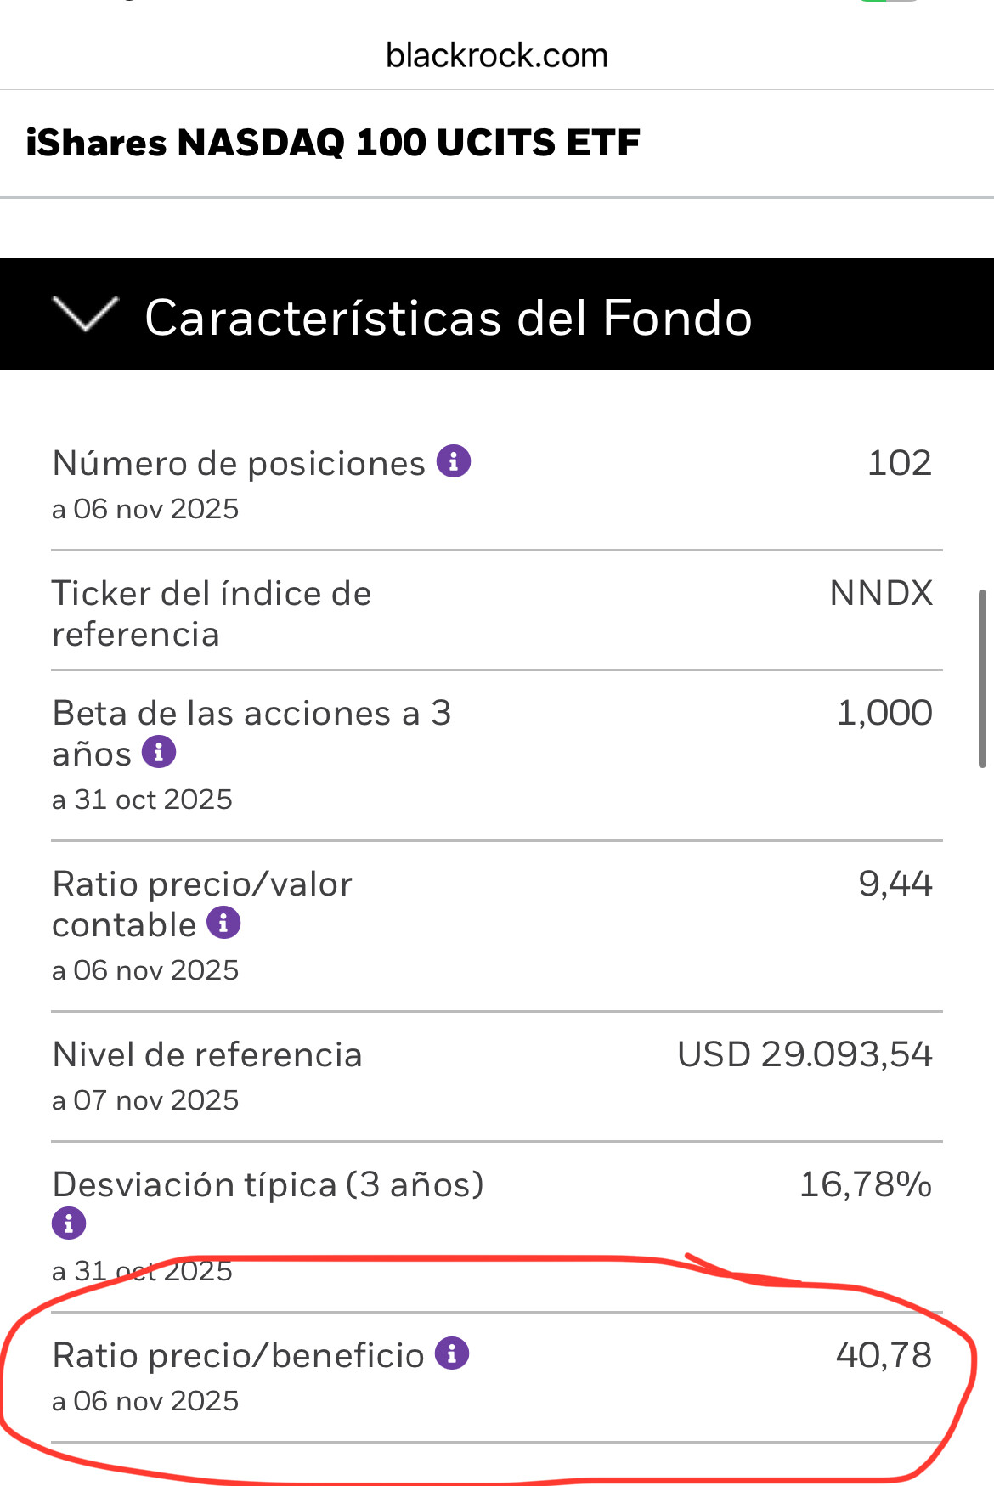
Task: Click the page scrollbar thumb
Action: 982,678
